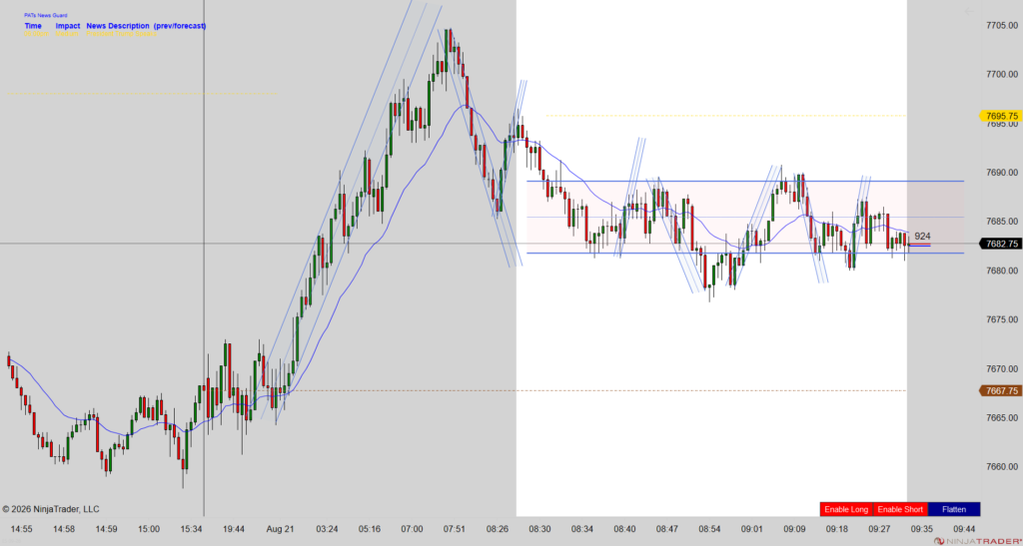The width and height of the screenshot is (1023, 546).
Task: Click the 7675.00 price axis label
Action: pyautogui.click(x=1003, y=319)
